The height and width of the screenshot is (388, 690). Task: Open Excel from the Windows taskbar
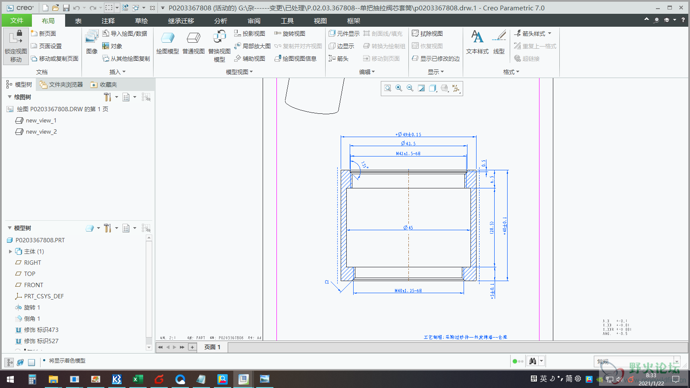point(138,379)
